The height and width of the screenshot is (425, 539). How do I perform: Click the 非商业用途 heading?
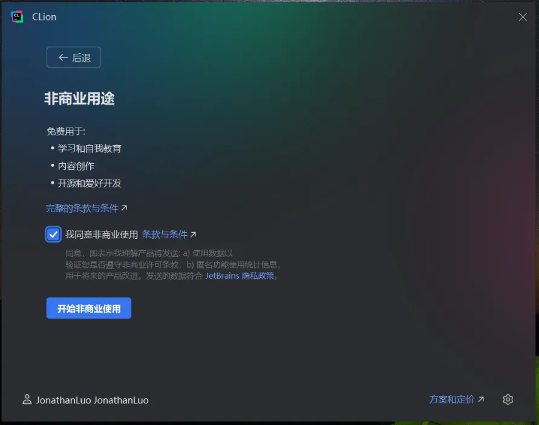(79, 99)
